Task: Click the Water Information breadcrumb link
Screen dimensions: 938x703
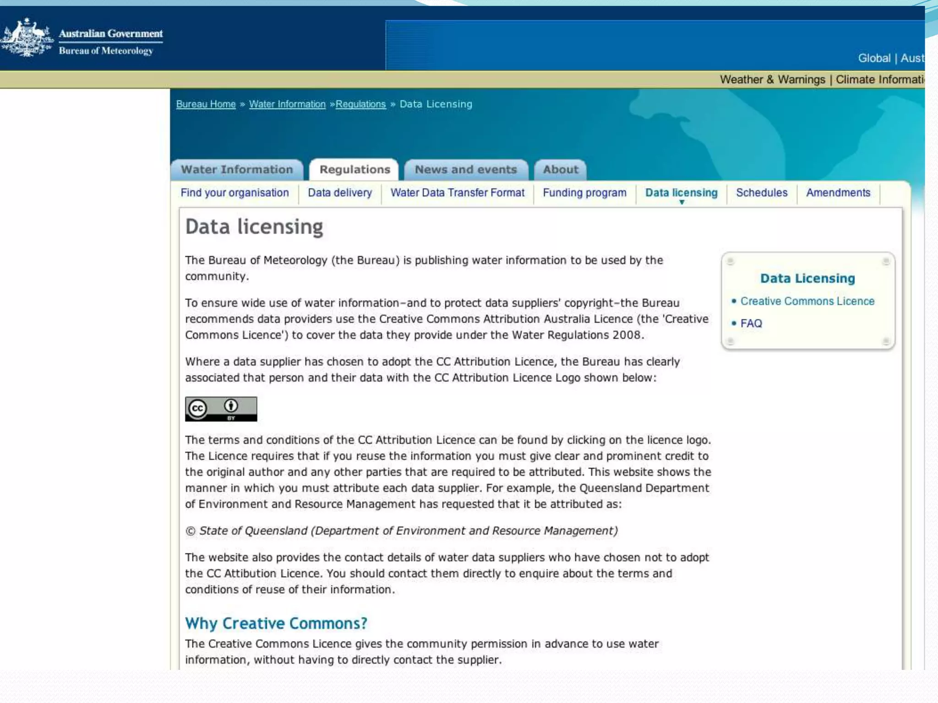Action: pyautogui.click(x=287, y=104)
